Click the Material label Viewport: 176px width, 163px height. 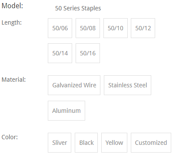tap(13, 80)
